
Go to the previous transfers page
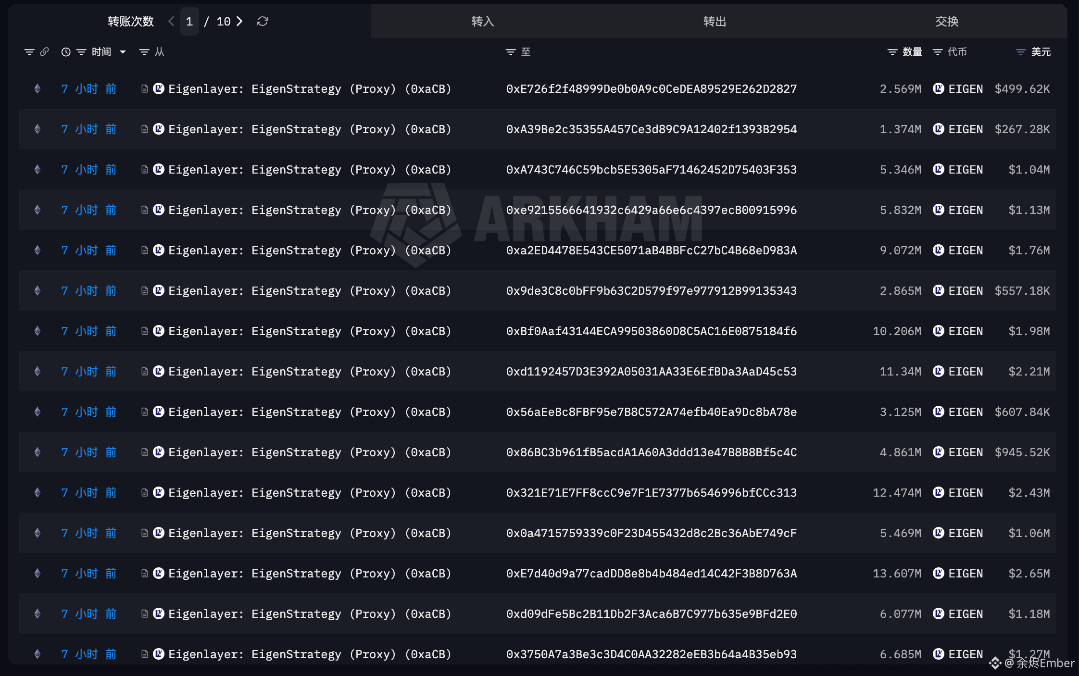pyautogui.click(x=171, y=21)
